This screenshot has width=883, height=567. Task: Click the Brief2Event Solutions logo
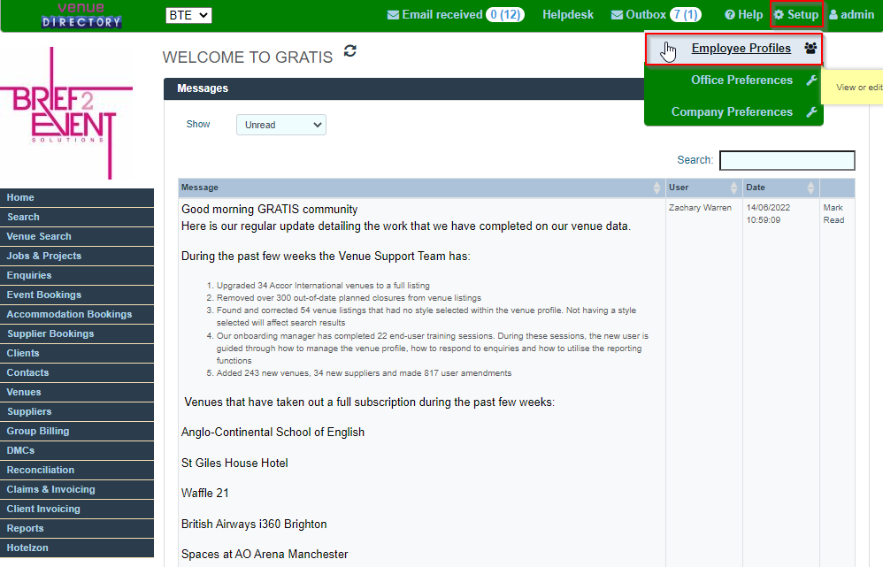tap(66, 112)
